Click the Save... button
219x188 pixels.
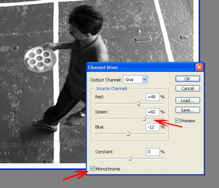pos(187,110)
